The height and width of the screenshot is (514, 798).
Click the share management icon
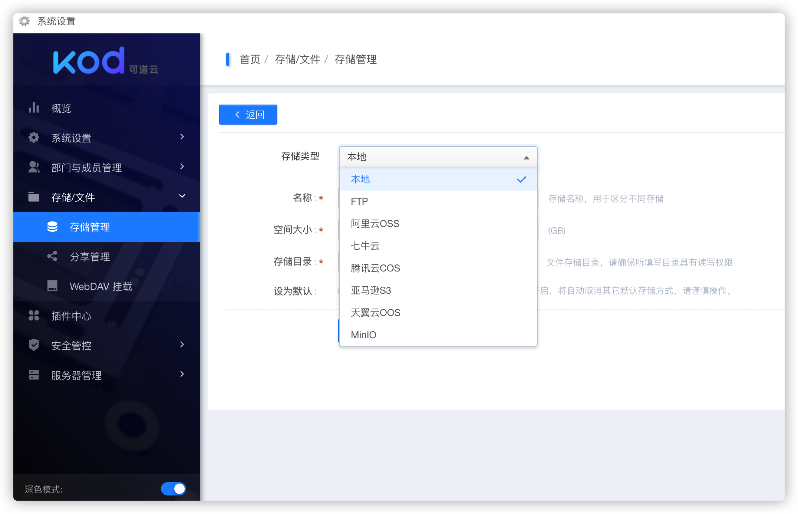[52, 256]
